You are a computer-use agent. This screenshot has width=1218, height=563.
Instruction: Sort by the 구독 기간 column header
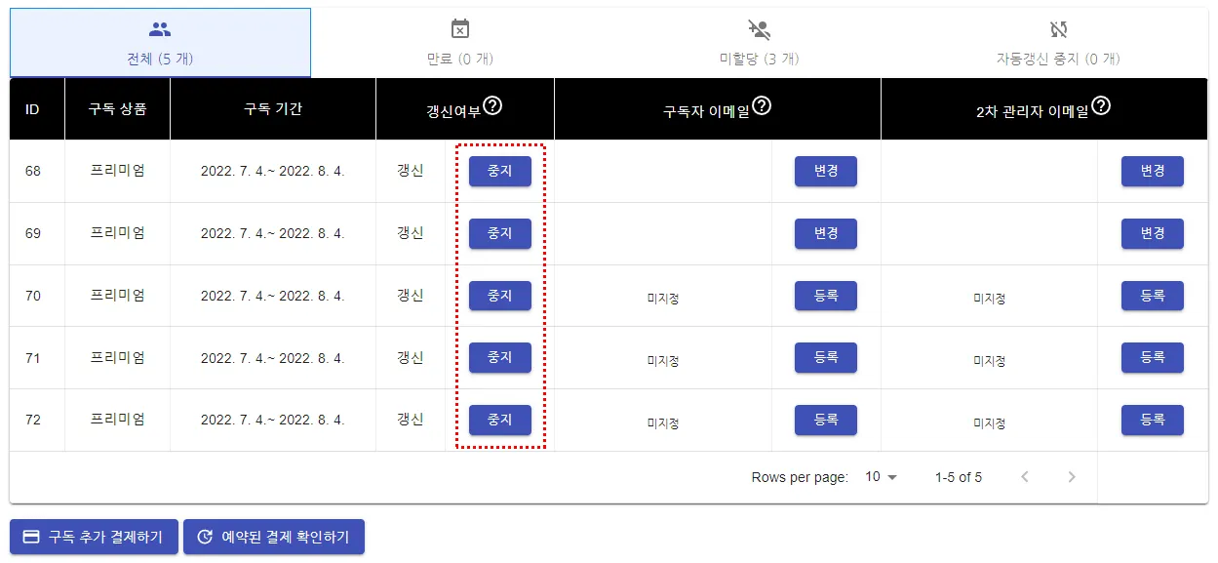tap(273, 109)
